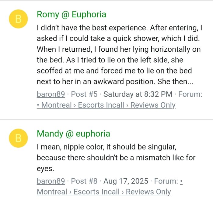
Task: Click the yellow B avatar beside the Romy post
Action: pyautogui.click(x=18, y=19)
